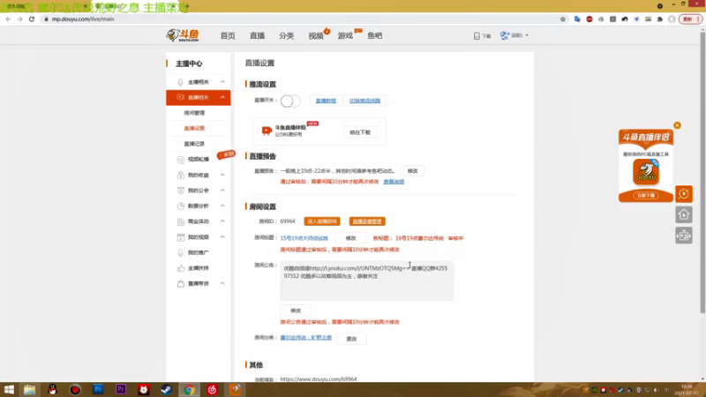The image size is (706, 397).
Task: Click the 直播相关 video icon
Action: click(x=181, y=97)
